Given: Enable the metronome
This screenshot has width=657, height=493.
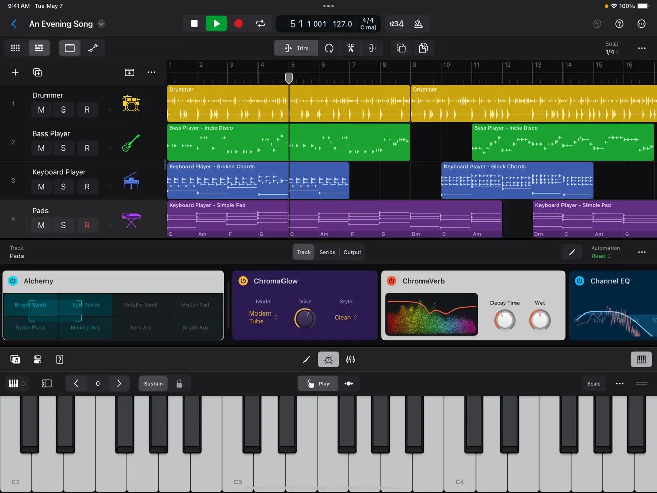Looking at the screenshot, I should tap(418, 24).
